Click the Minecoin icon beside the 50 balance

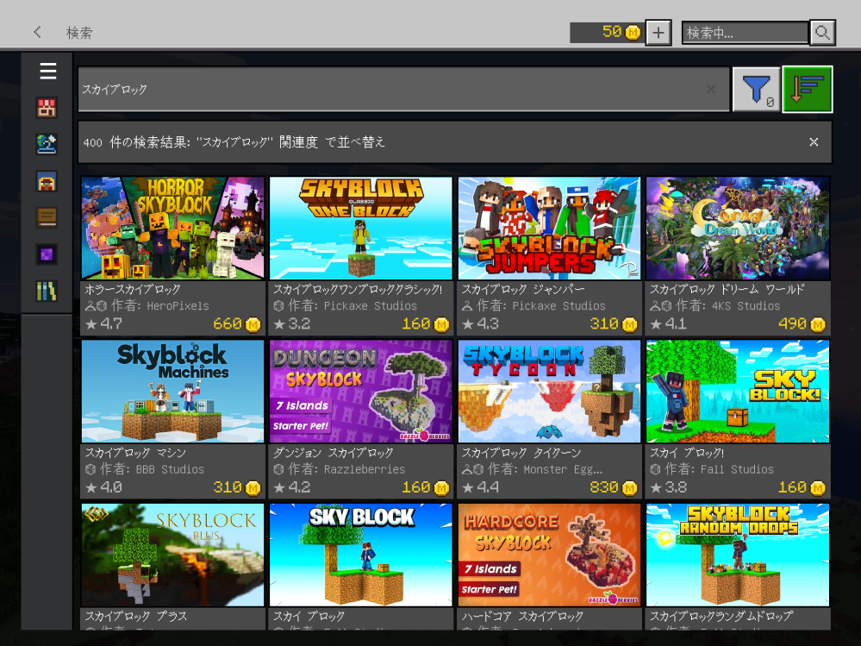[x=633, y=33]
